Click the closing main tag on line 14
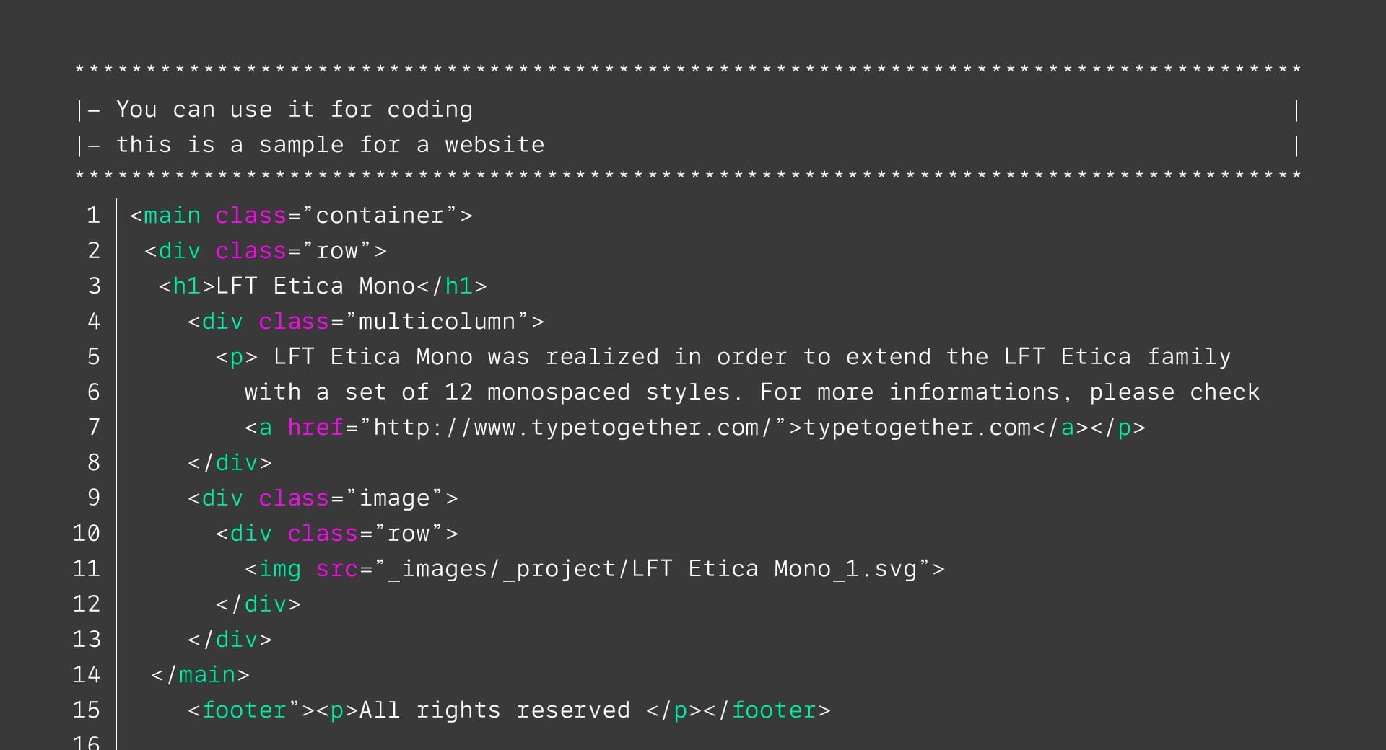This screenshot has height=750, width=1386. point(200,674)
